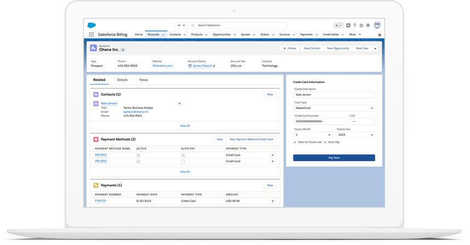The width and height of the screenshot is (470, 245).
Task: Click the Ohana Inc. account record icon
Action: 94,48
